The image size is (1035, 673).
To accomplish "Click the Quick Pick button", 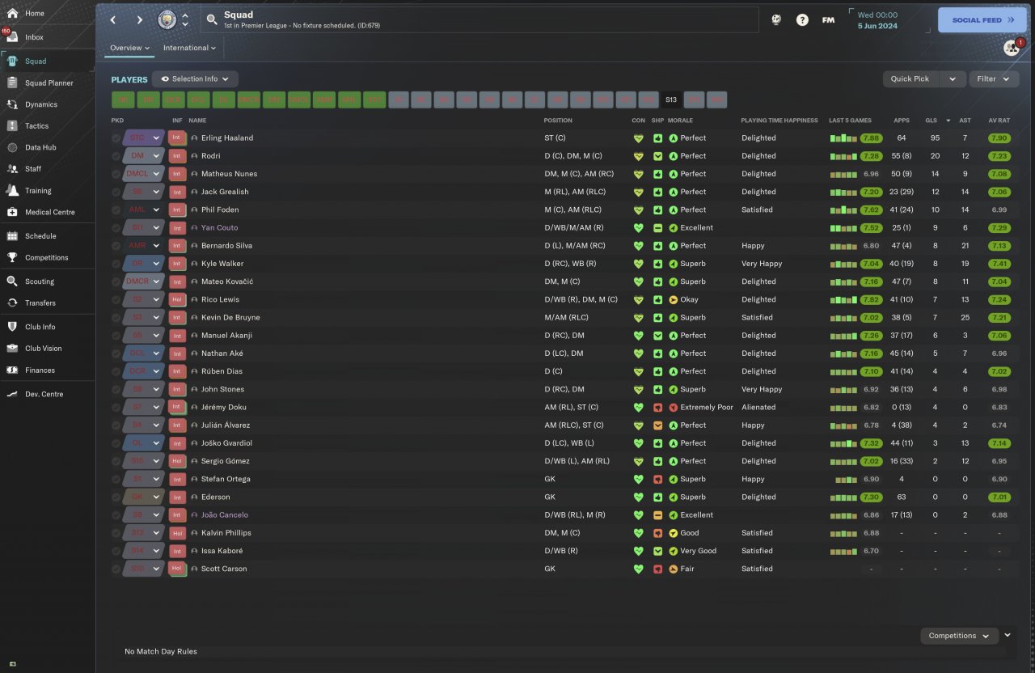I will tap(910, 79).
